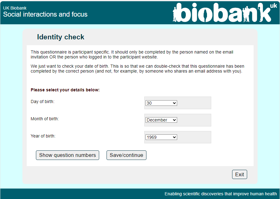Click the Save/continue button
Viewport: 280px width, 199px height.
point(126,155)
